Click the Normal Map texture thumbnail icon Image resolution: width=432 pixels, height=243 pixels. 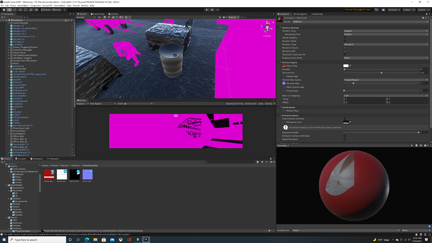coord(283,84)
